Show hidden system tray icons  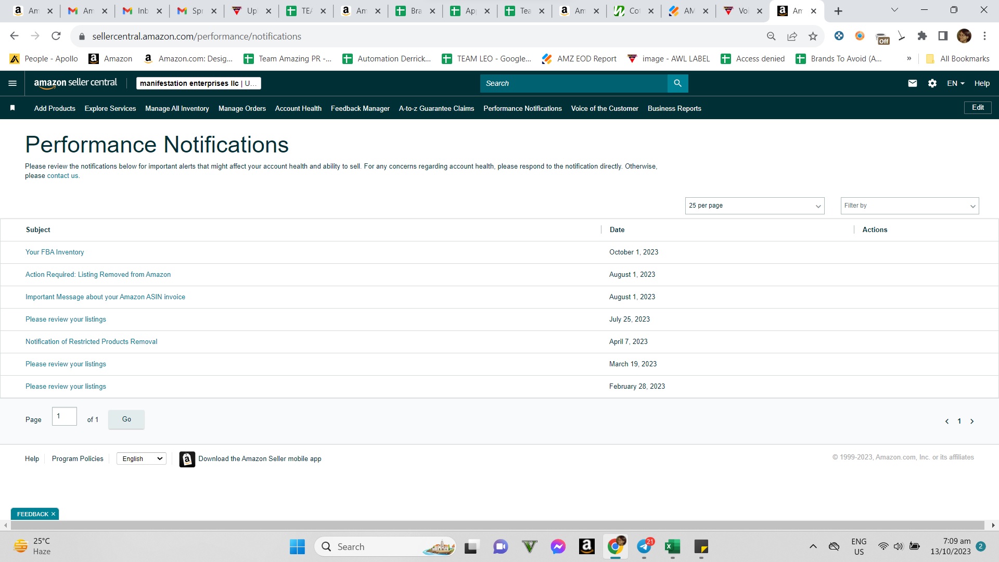coord(813,546)
